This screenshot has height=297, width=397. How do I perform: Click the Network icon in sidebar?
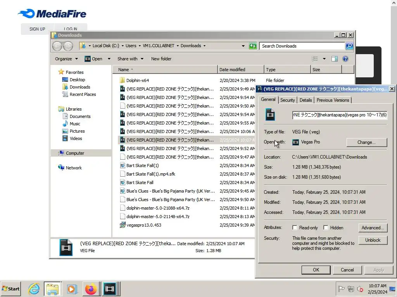point(61,167)
